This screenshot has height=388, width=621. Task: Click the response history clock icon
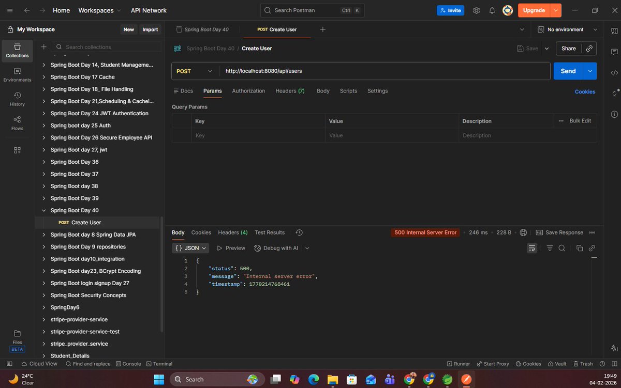point(299,232)
